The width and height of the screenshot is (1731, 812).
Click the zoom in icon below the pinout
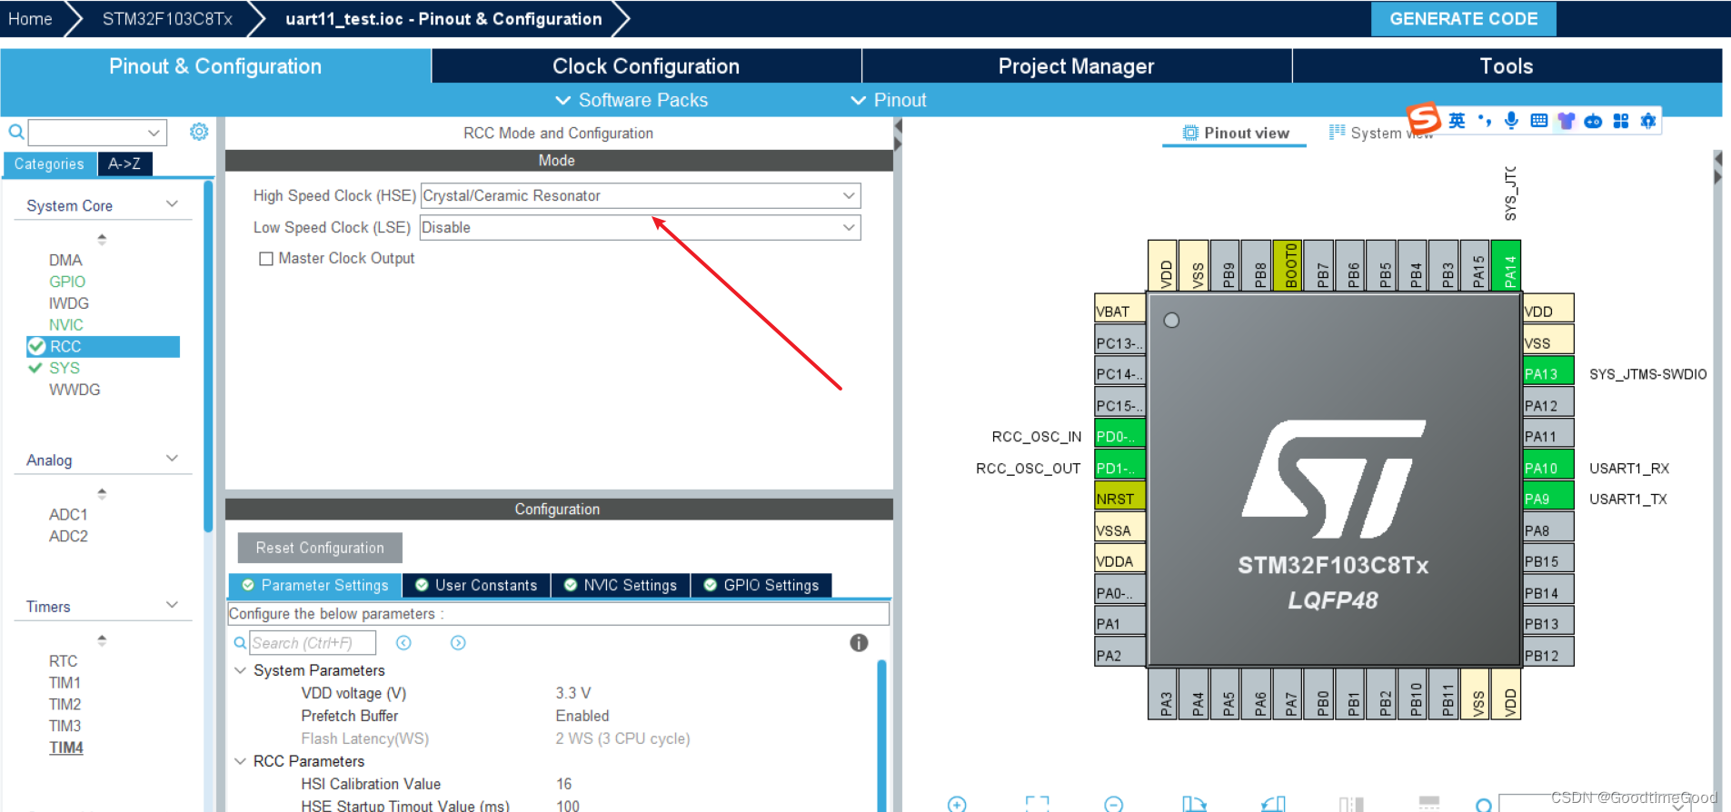click(x=957, y=804)
